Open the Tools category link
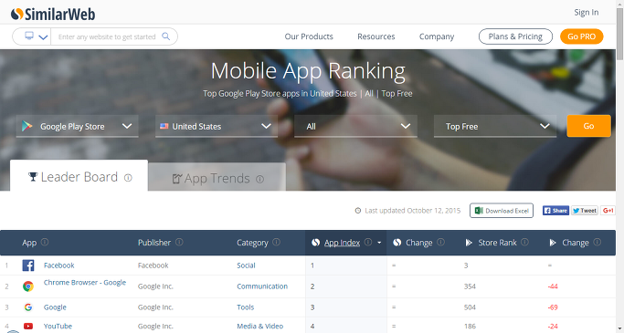The image size is (624, 333). click(245, 307)
